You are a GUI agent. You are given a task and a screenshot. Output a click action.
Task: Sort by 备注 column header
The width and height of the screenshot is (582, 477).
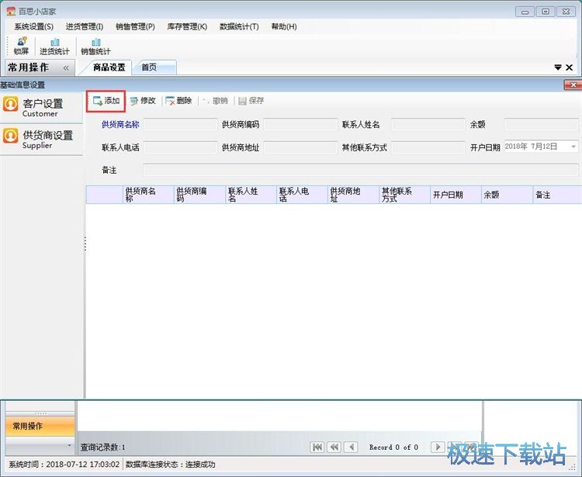[x=557, y=195]
